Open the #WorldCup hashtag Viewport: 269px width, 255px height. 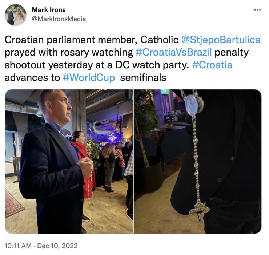(x=89, y=78)
